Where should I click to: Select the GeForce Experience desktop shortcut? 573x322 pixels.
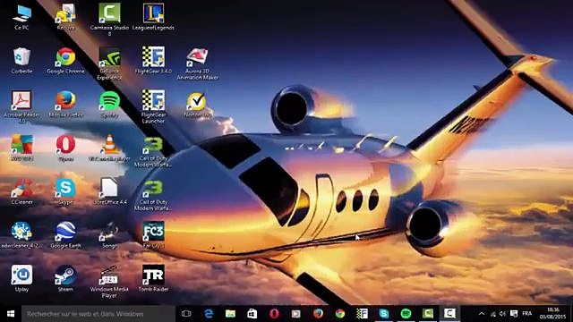coord(109,64)
